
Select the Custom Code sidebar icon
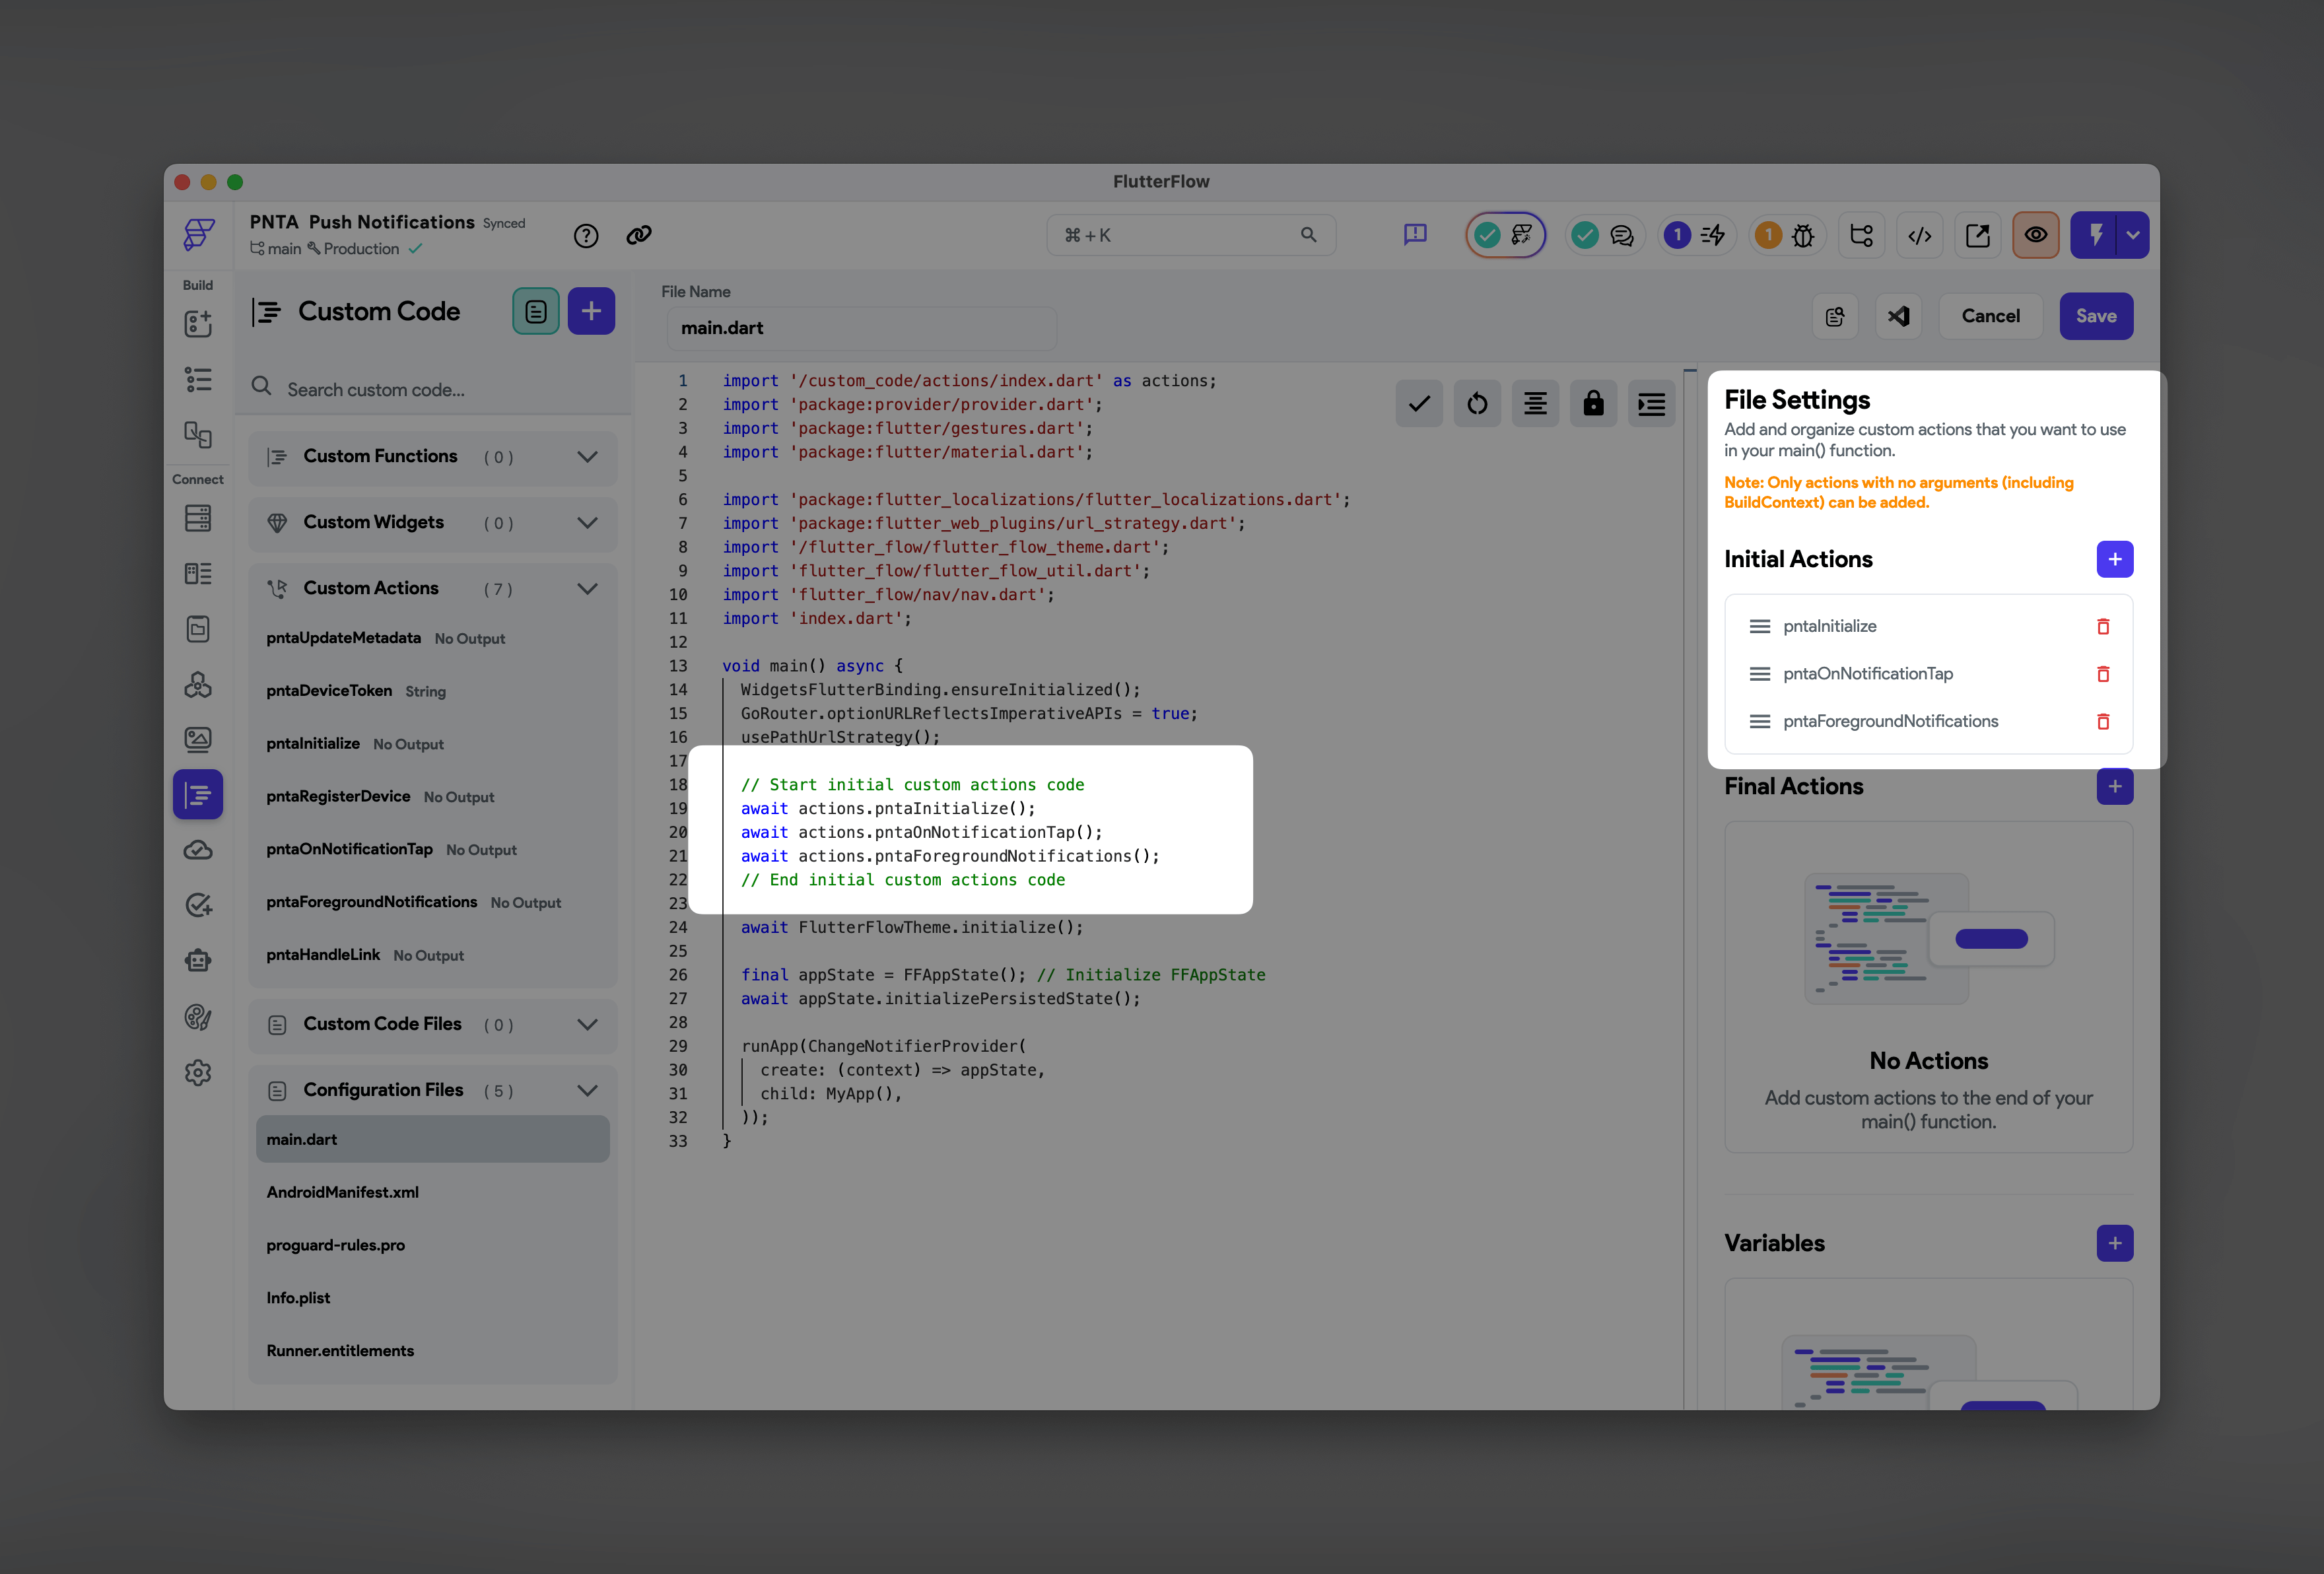(x=198, y=795)
